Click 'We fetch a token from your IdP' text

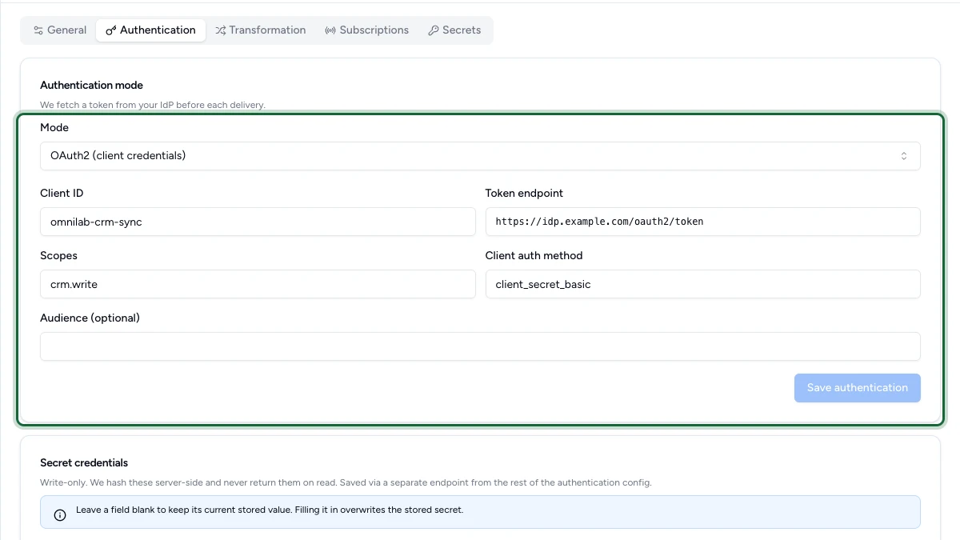153,105
